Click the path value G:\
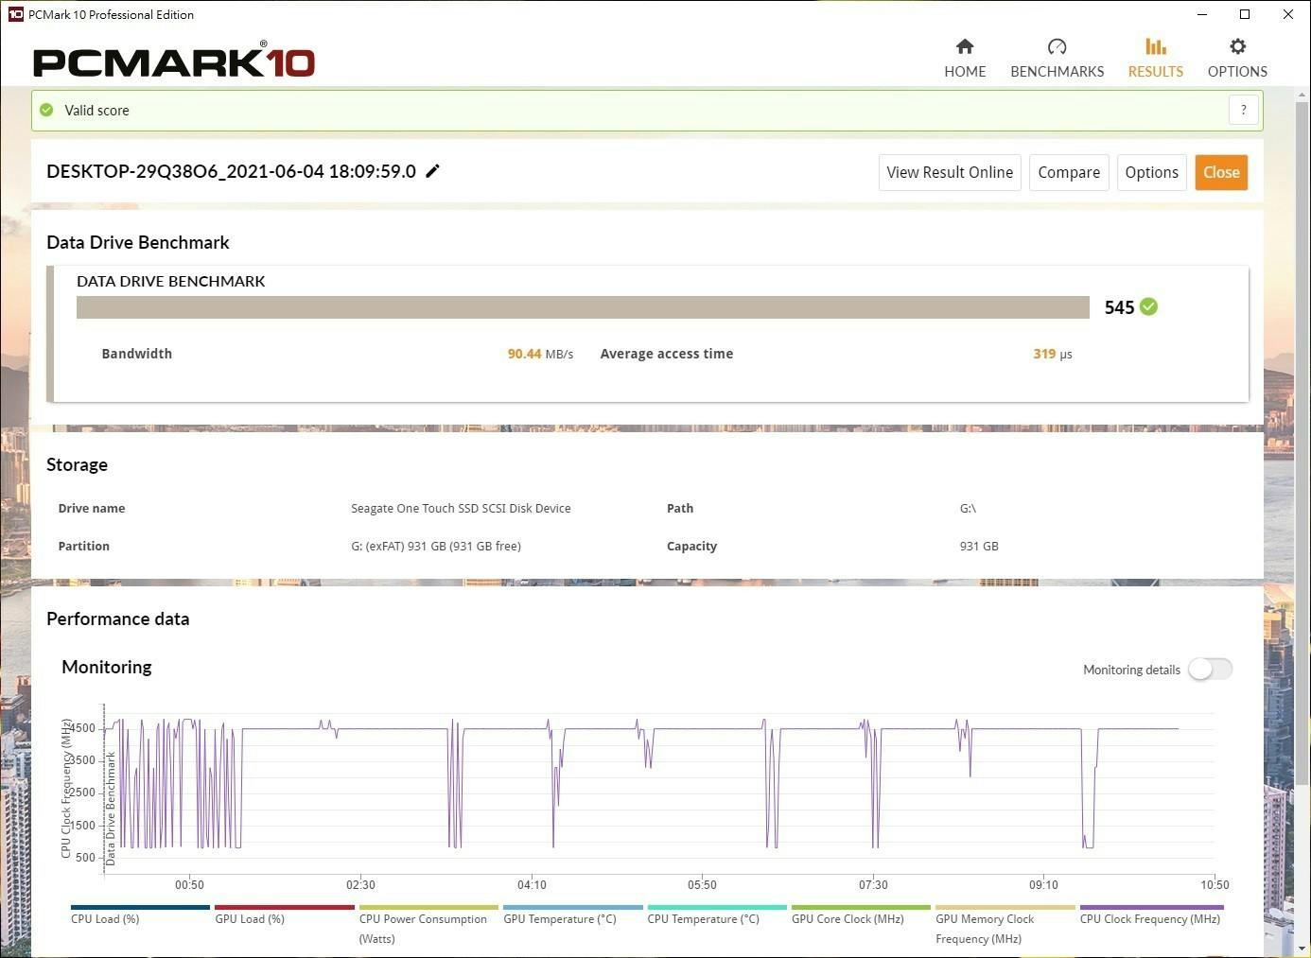The image size is (1311, 958). pos(968,508)
